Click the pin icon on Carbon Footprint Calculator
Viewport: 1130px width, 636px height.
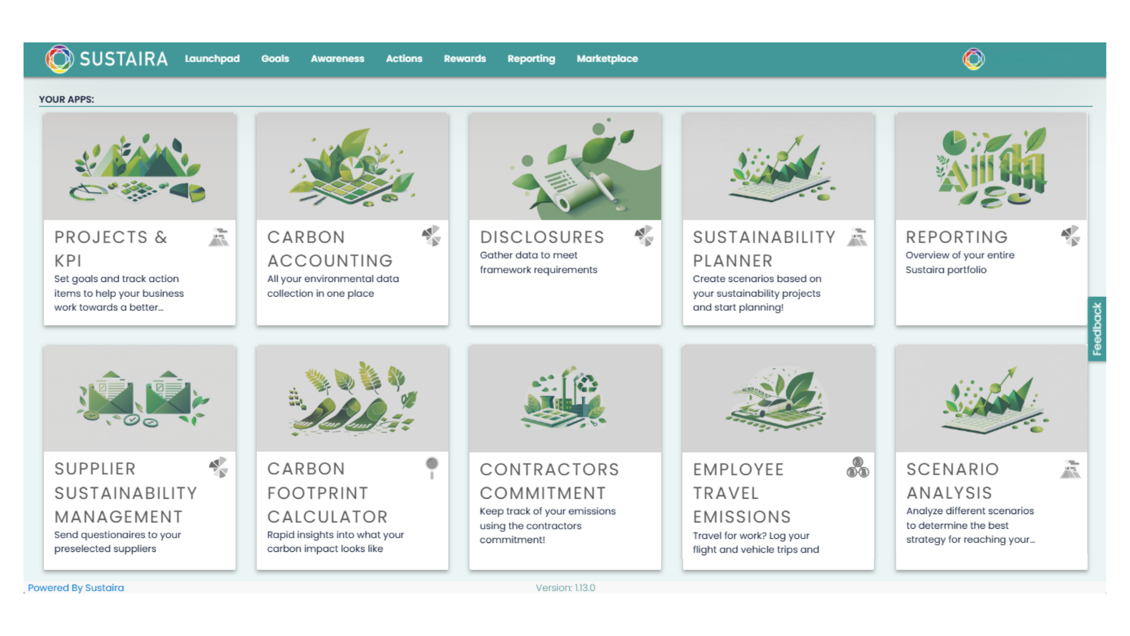431,467
